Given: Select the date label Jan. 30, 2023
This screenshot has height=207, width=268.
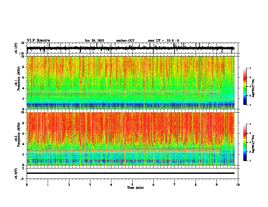Looking at the screenshot, I should (x=94, y=41).
